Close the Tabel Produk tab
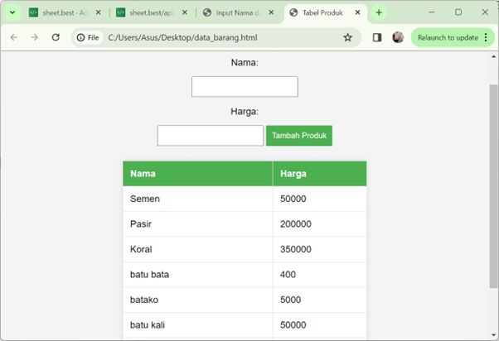 [357, 13]
